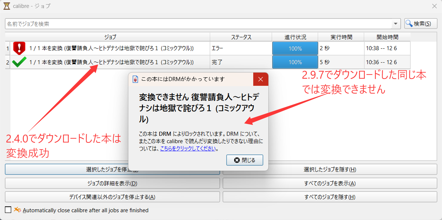Viewport: 442px width, 220px height.
Task: Select the job name text in row 1
Action: [111, 48]
